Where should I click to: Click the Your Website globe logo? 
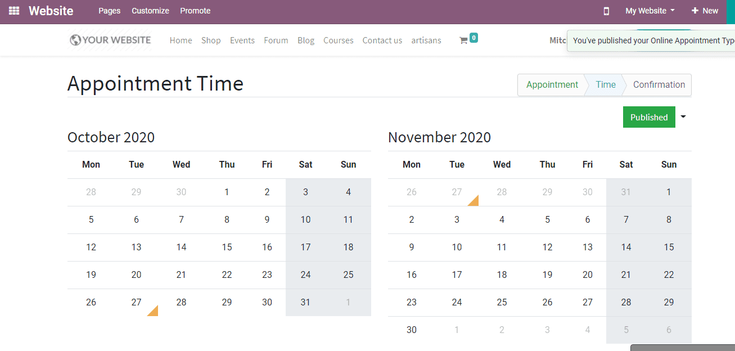(x=110, y=40)
